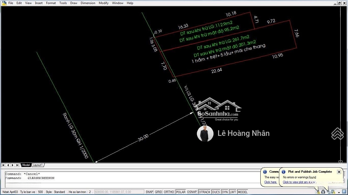Toggle SNAP mode in status bar
The height and width of the screenshot is (195, 348).
(149, 192)
